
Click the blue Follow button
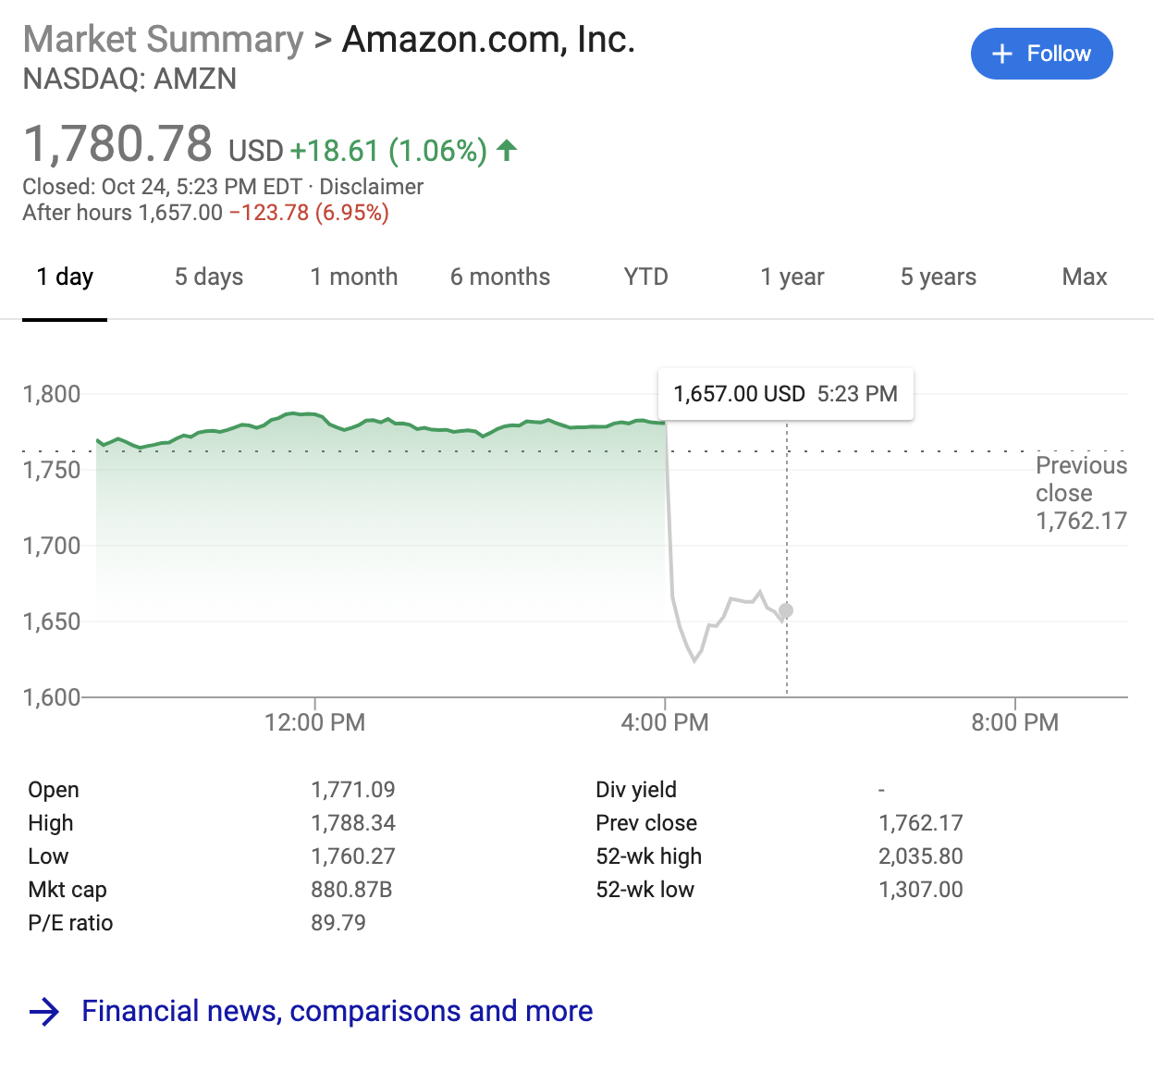(x=1041, y=54)
